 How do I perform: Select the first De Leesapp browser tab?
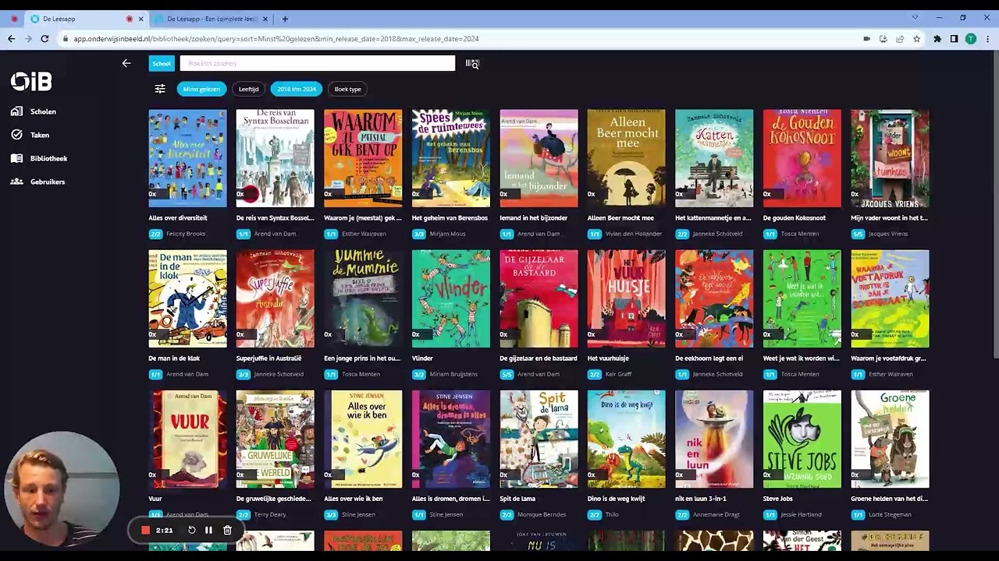(86, 19)
